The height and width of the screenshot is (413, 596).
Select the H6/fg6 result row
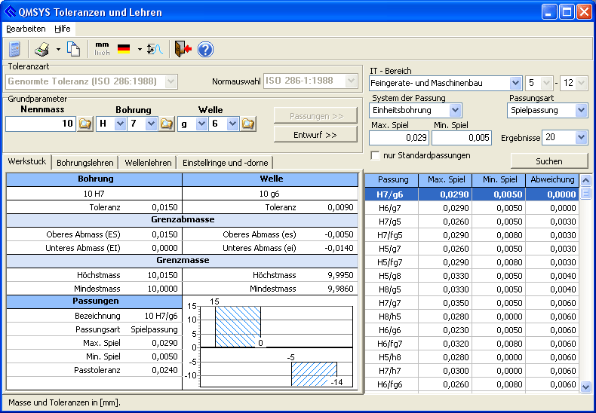[472, 384]
